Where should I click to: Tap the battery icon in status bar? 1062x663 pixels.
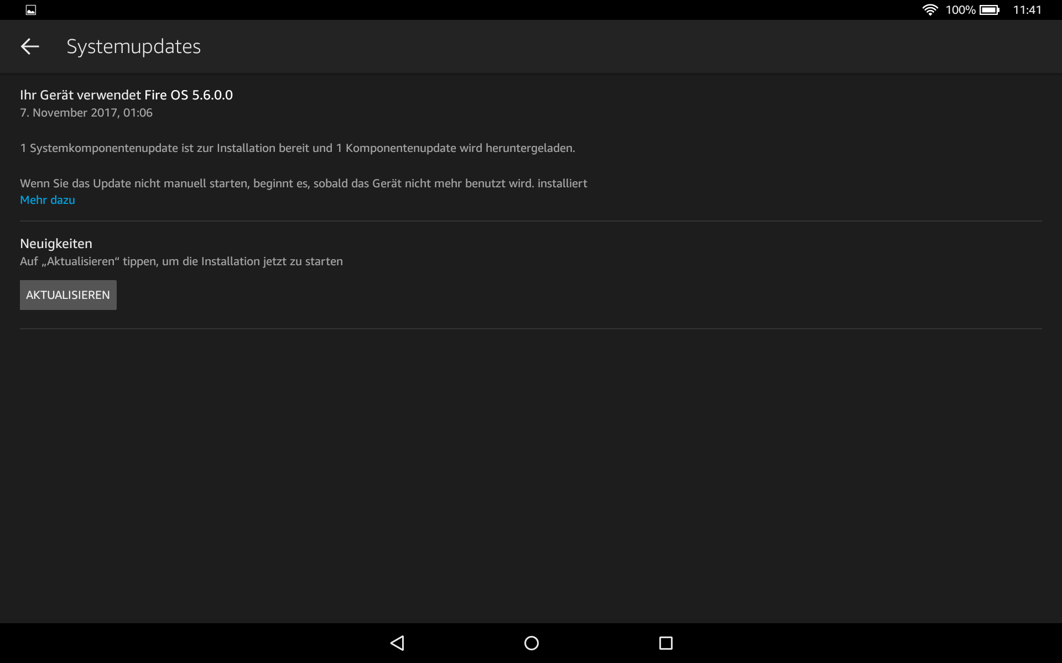[x=990, y=10]
